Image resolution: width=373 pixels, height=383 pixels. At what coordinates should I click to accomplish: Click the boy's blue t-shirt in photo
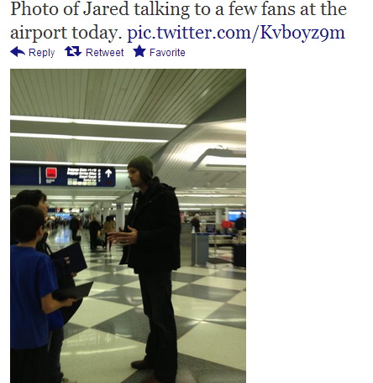click(32, 298)
